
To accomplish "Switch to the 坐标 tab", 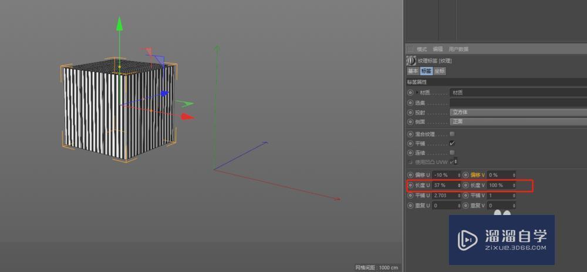I will pos(440,71).
